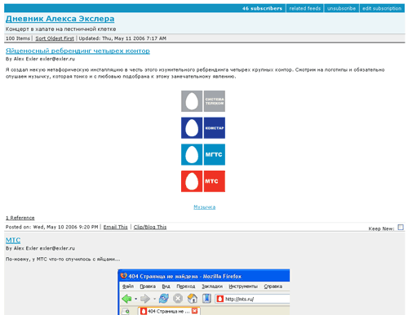Select the edit subscription tab
This screenshot has height=315, width=408.
pos(382,8)
